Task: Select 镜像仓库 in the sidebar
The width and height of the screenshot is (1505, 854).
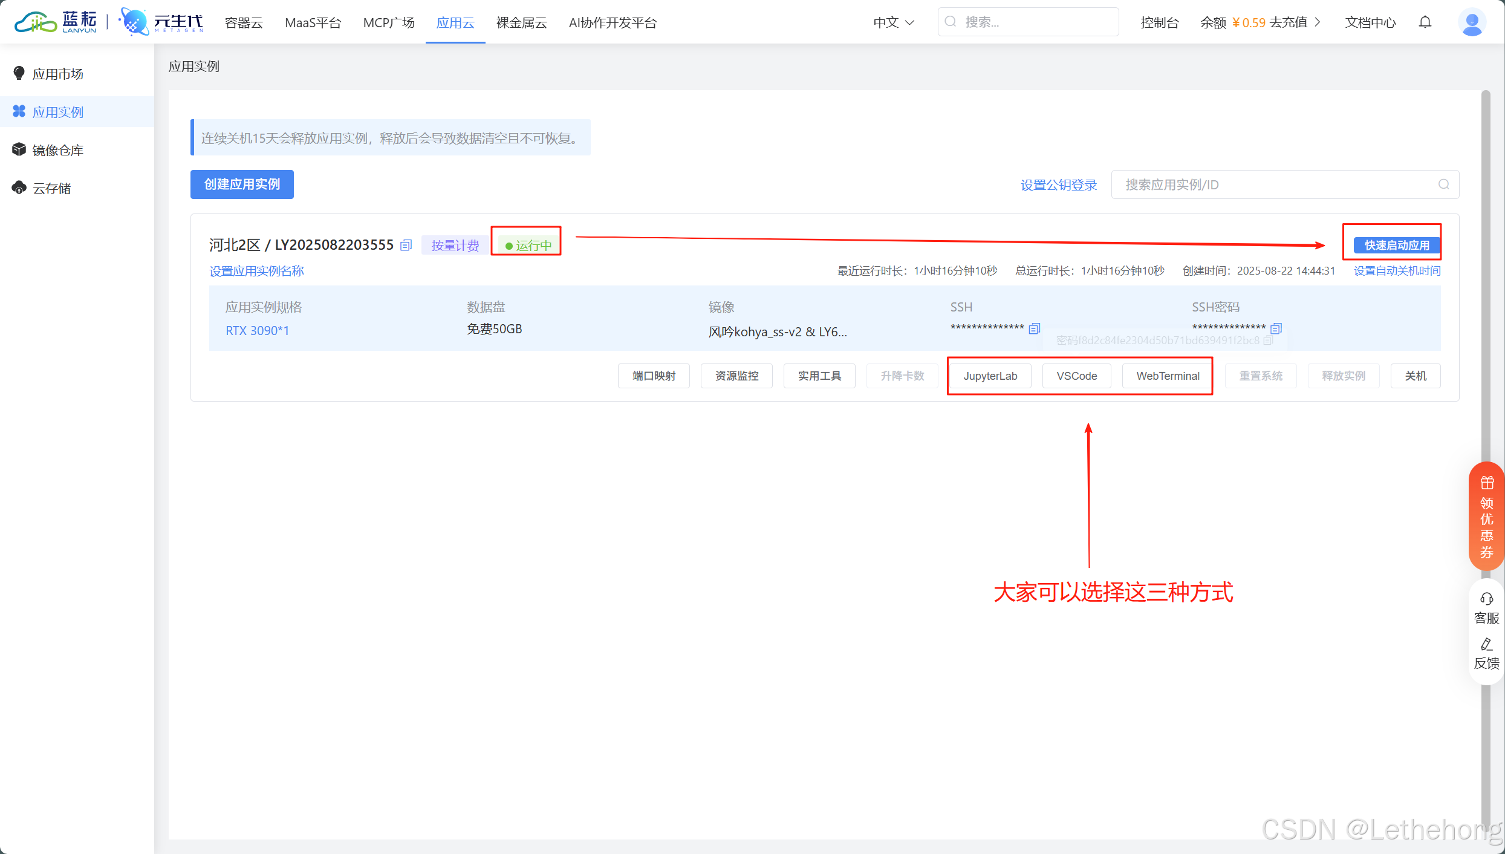Action: (57, 150)
